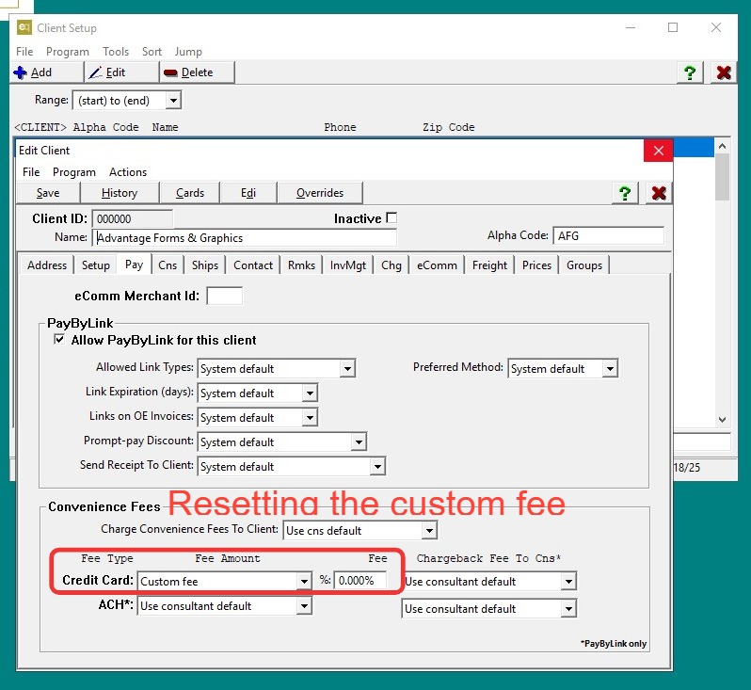751x690 pixels.
Task: Open ACH fee type dropdown
Action: click(x=304, y=605)
